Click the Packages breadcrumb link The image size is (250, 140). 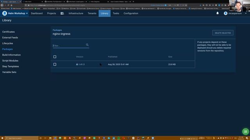point(57,30)
